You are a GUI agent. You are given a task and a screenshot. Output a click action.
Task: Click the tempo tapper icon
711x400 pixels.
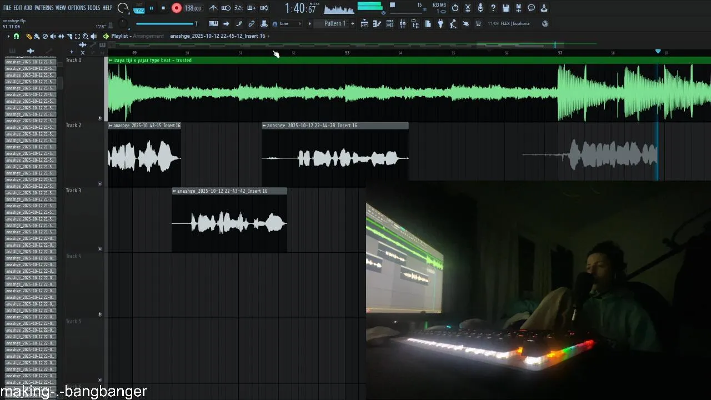[453, 24]
